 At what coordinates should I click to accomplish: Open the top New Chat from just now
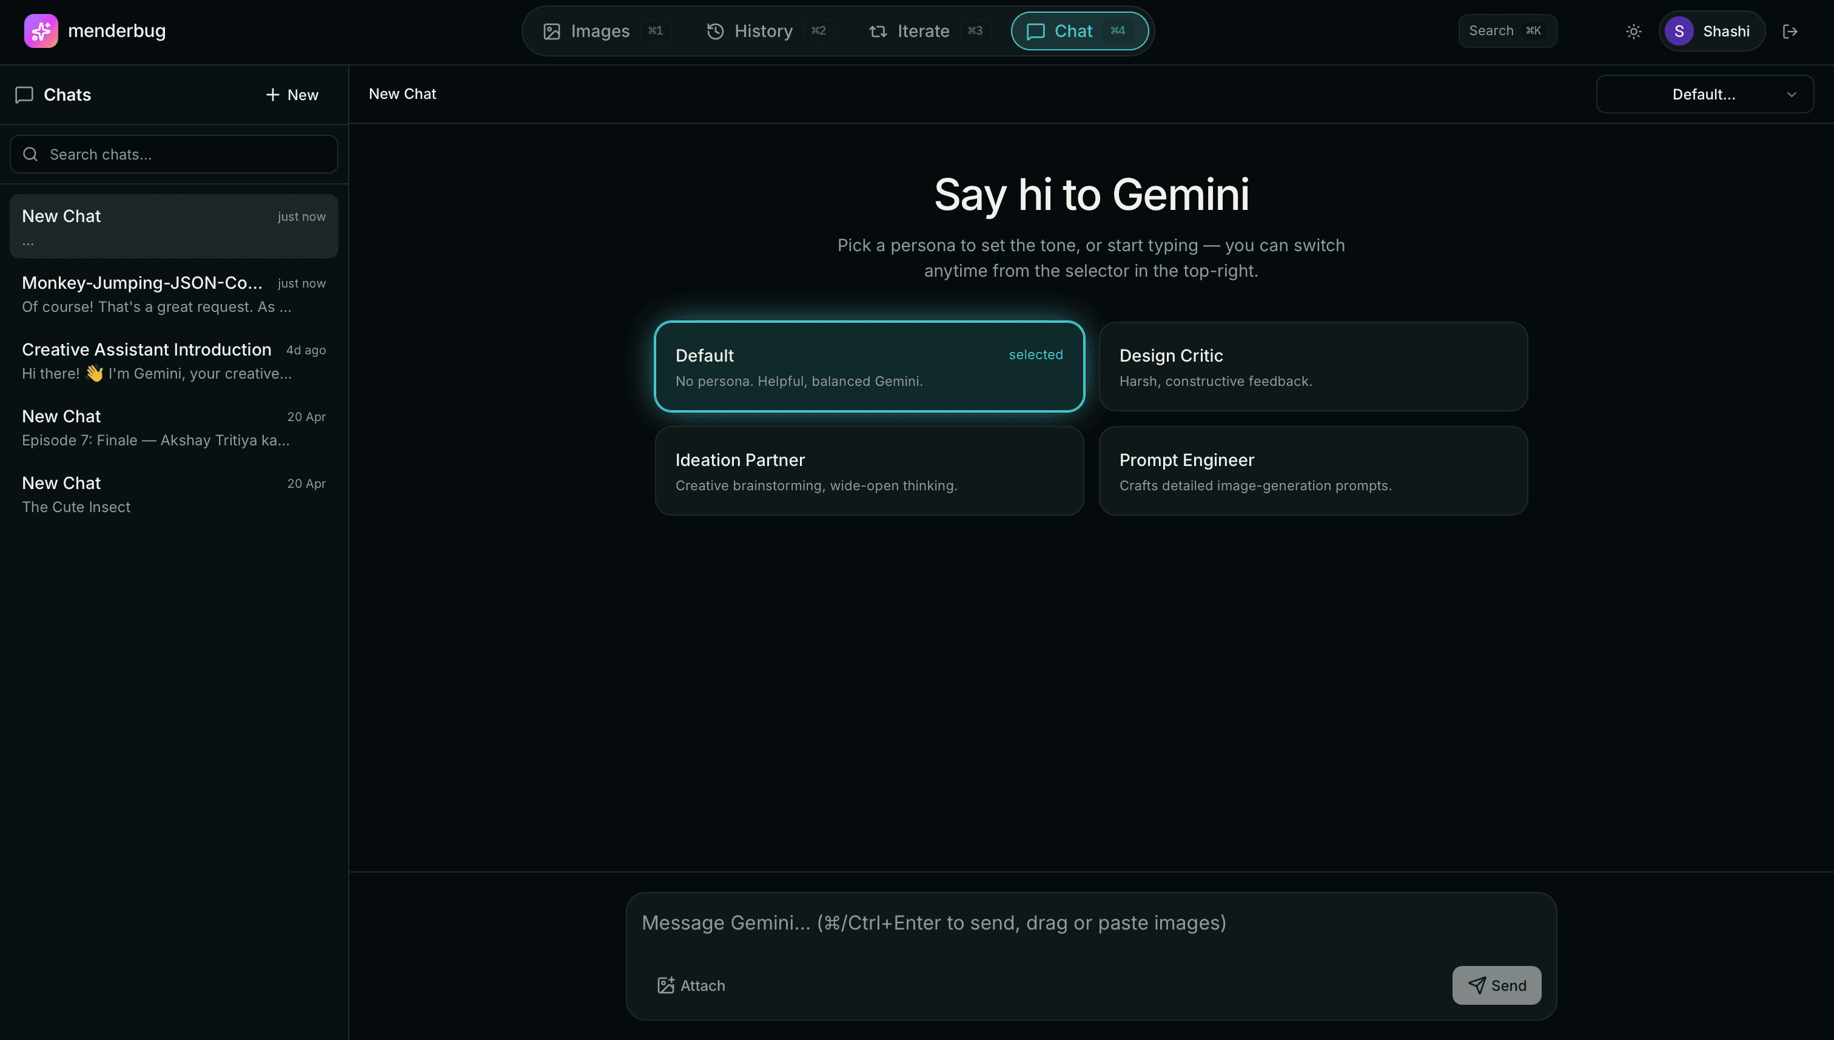(x=173, y=226)
